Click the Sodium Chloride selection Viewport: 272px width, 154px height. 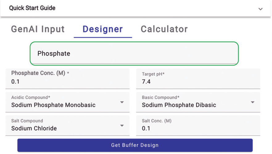pos(34,128)
